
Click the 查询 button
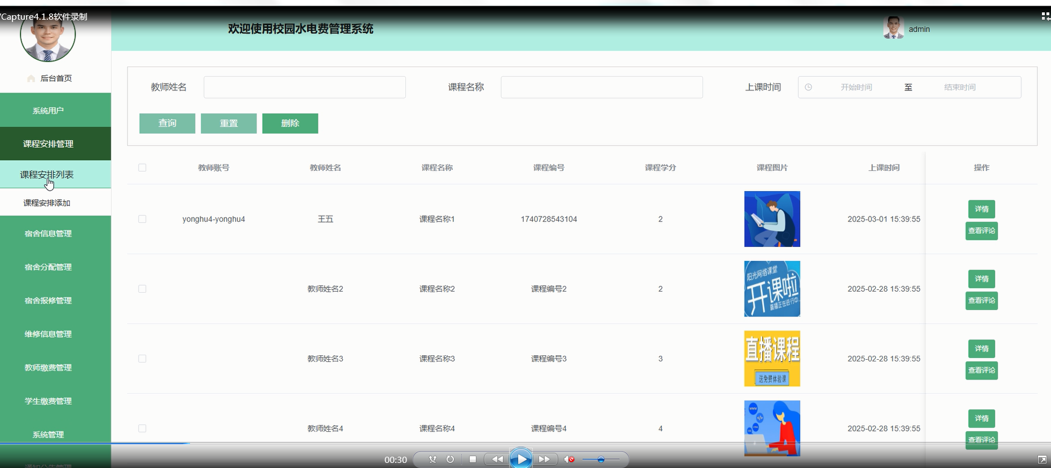167,123
